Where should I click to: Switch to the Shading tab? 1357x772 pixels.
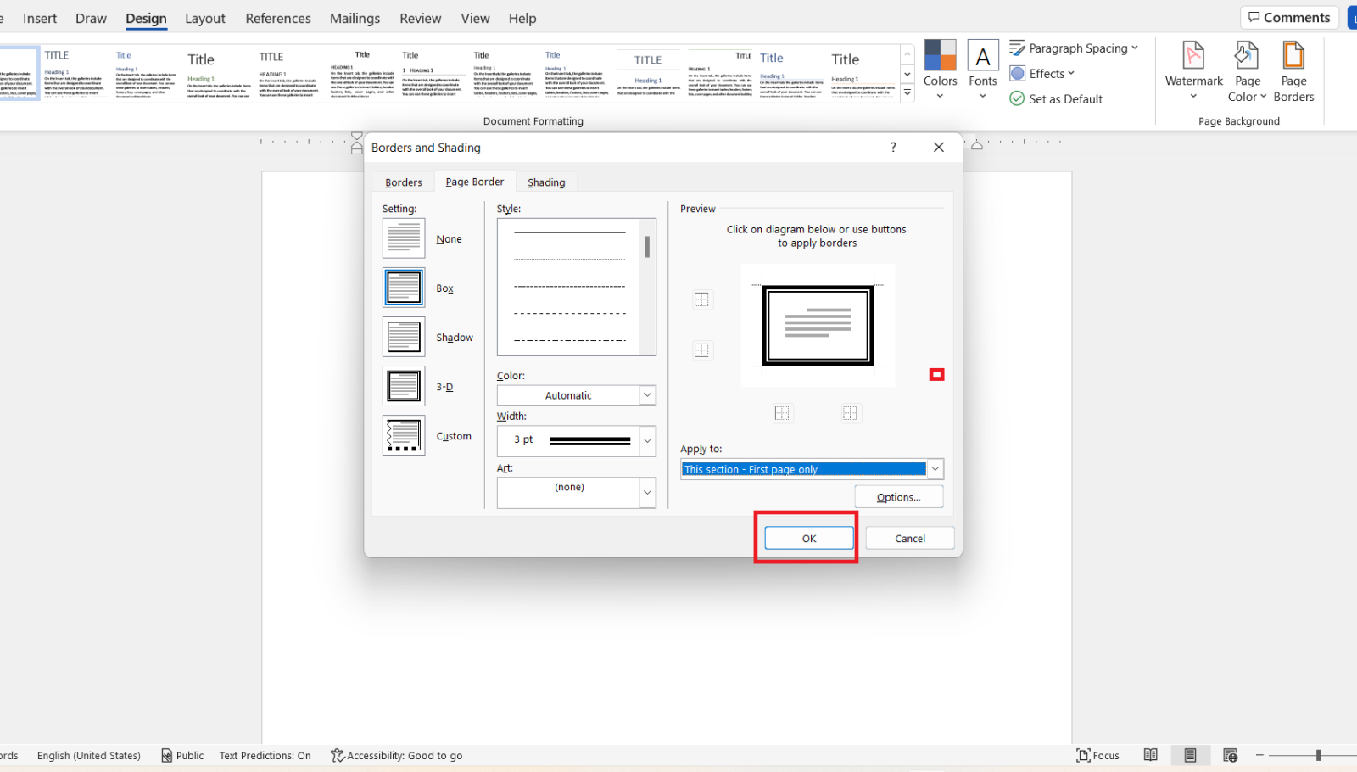coord(545,182)
